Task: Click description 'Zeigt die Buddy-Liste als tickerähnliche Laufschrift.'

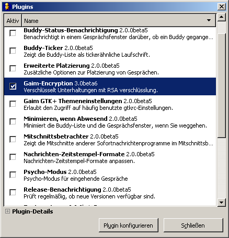Action: pos(87,55)
